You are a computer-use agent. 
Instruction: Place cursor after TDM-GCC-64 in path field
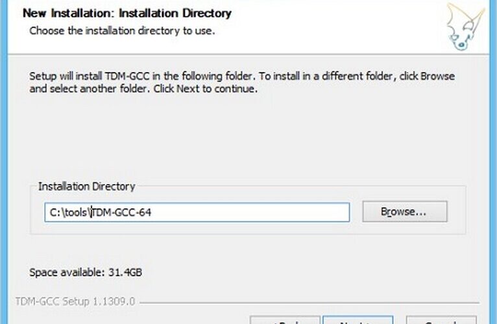152,212
